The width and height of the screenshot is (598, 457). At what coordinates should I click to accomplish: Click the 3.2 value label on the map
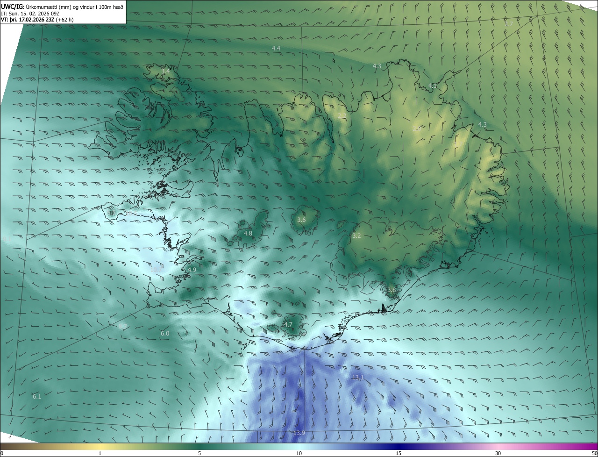[x=356, y=236]
